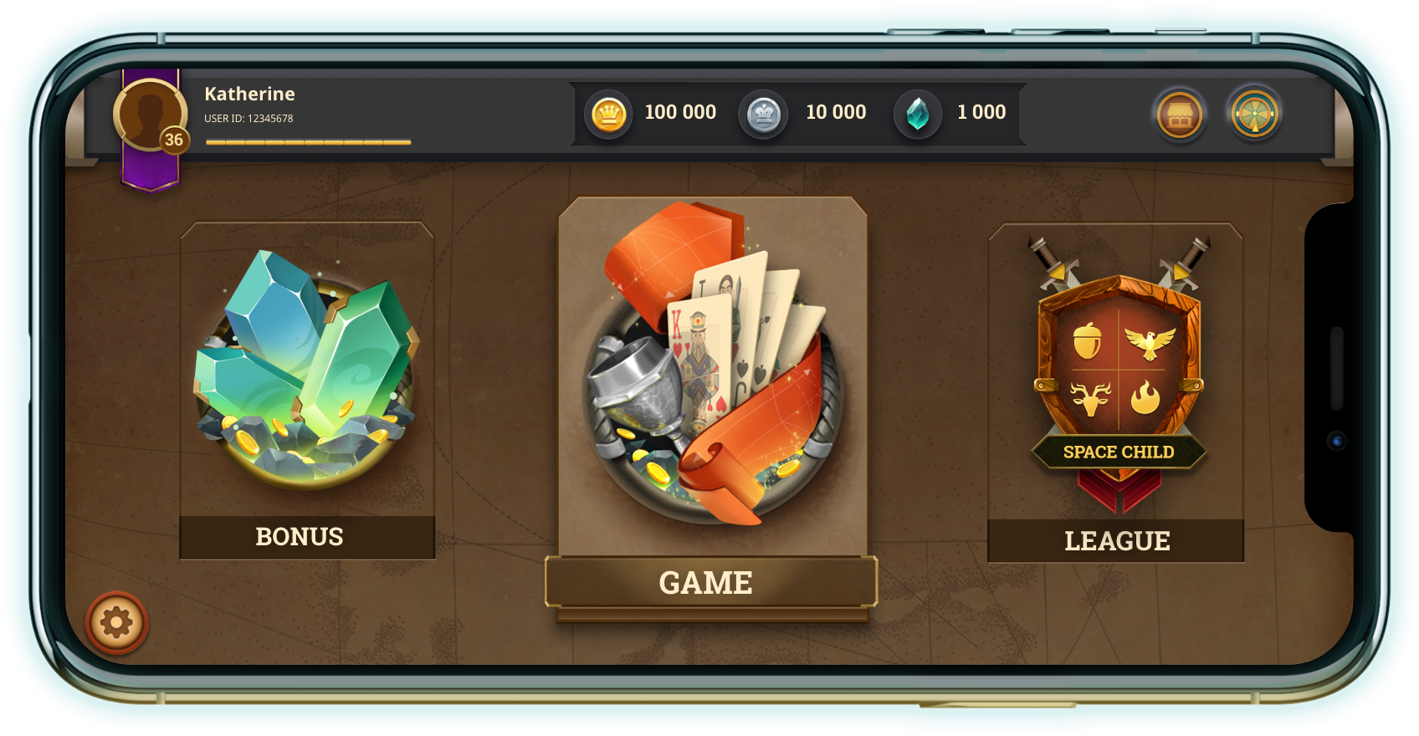Tap the level 36 badge
1419x736 pixels.
[x=174, y=140]
